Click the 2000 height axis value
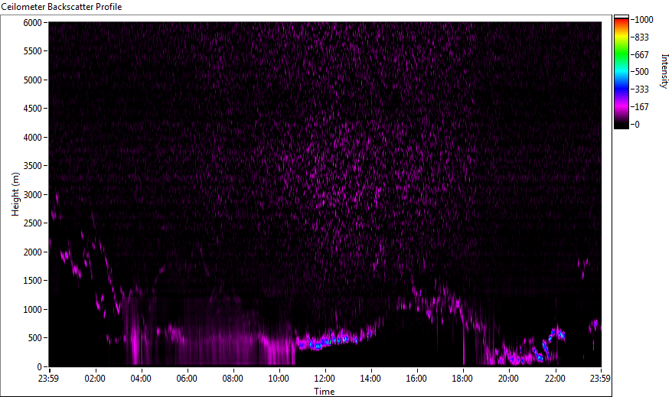The width and height of the screenshot is (672, 397). point(33,252)
